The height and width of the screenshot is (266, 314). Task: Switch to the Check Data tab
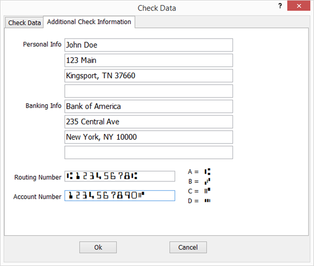(x=24, y=22)
